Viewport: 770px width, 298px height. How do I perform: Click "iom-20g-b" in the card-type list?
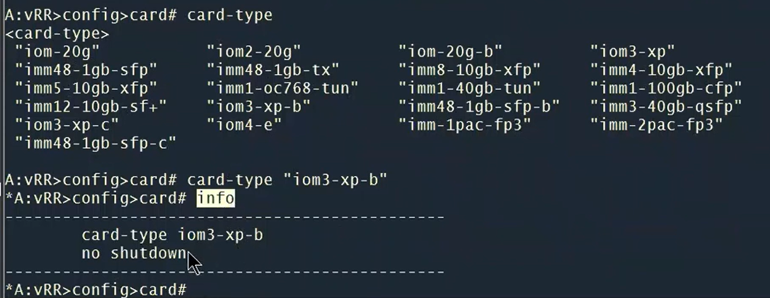(450, 52)
